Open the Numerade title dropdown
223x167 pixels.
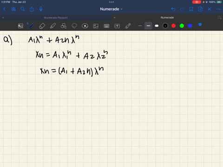pos(111,9)
